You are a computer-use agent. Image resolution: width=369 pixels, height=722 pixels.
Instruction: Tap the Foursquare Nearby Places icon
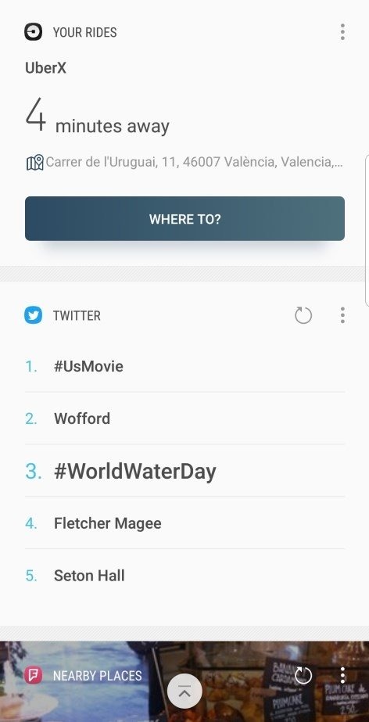click(33, 676)
